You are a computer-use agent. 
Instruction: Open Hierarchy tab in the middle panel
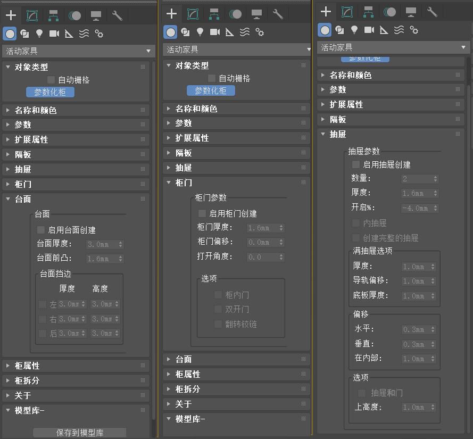click(x=214, y=14)
